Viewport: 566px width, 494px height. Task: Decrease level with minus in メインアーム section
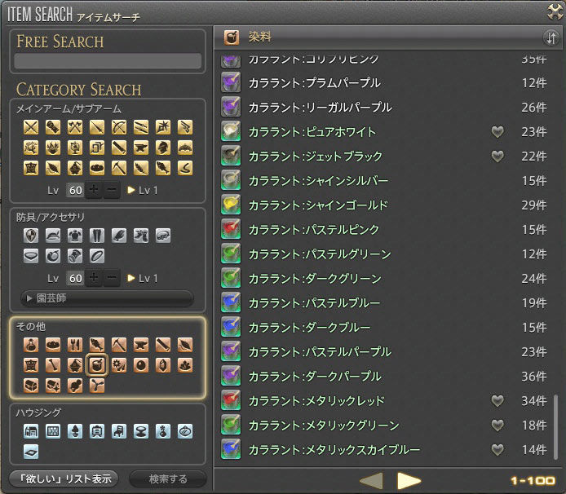point(112,190)
